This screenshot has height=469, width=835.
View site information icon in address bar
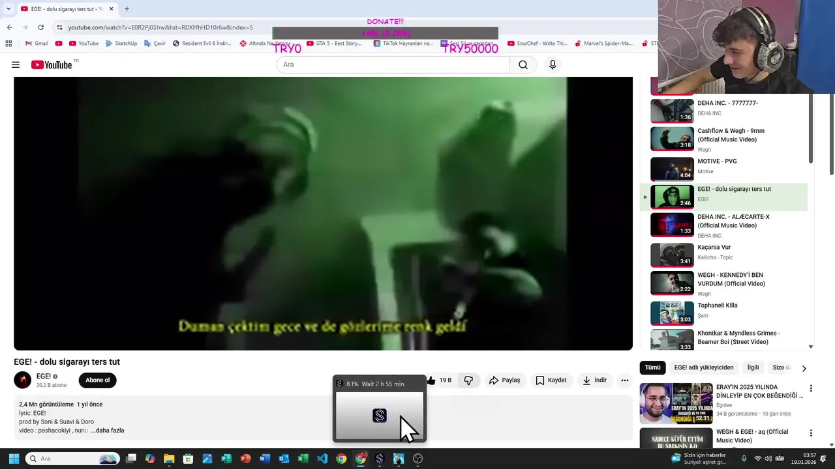59,27
